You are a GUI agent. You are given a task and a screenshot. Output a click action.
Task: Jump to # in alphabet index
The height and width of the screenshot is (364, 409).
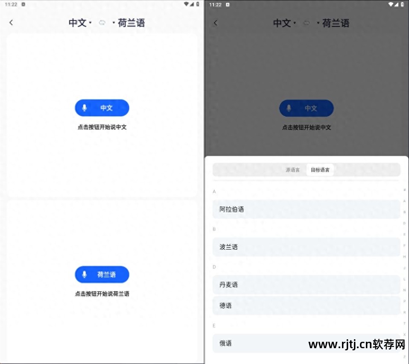tap(405, 190)
